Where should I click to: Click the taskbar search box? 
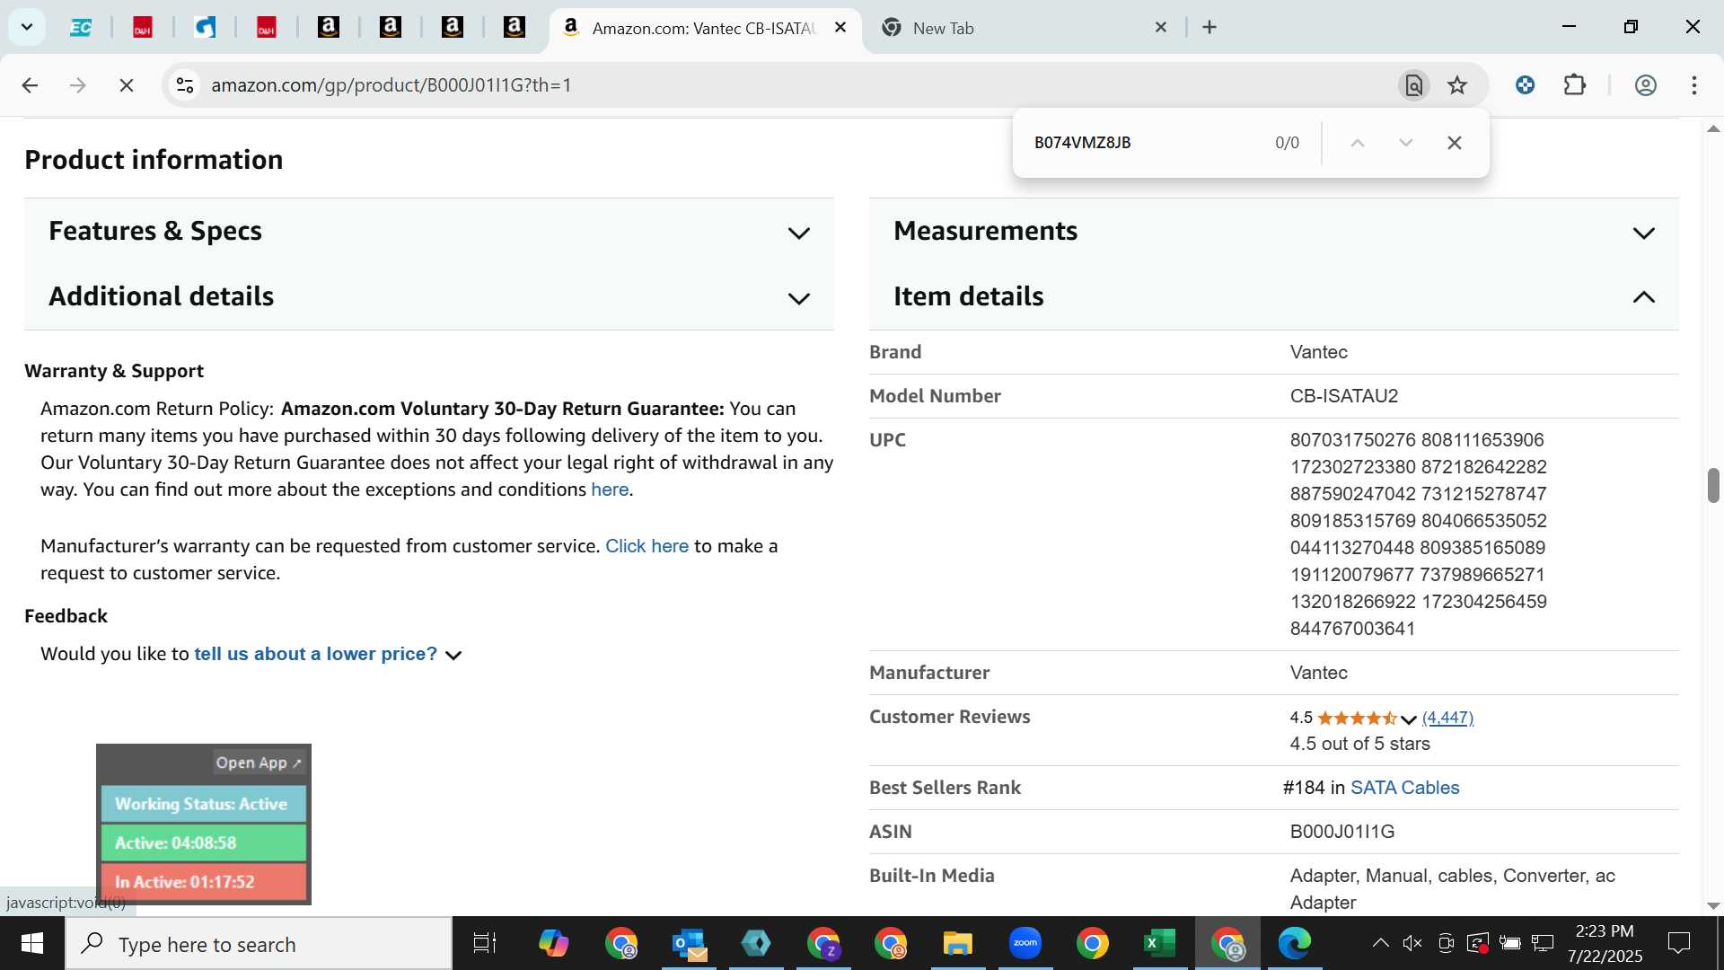pyautogui.click(x=259, y=944)
